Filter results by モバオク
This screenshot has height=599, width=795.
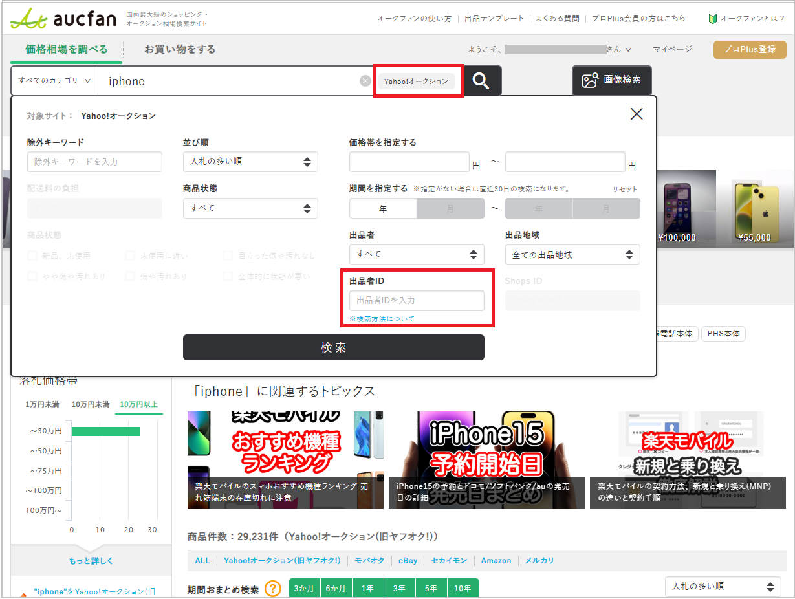click(x=369, y=561)
